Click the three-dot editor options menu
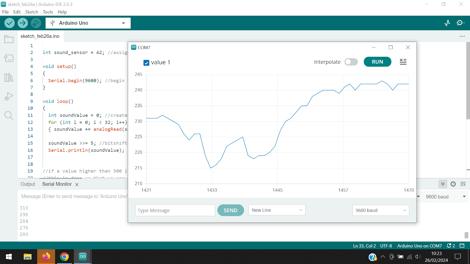The image size is (470, 264). pyautogui.click(x=462, y=36)
